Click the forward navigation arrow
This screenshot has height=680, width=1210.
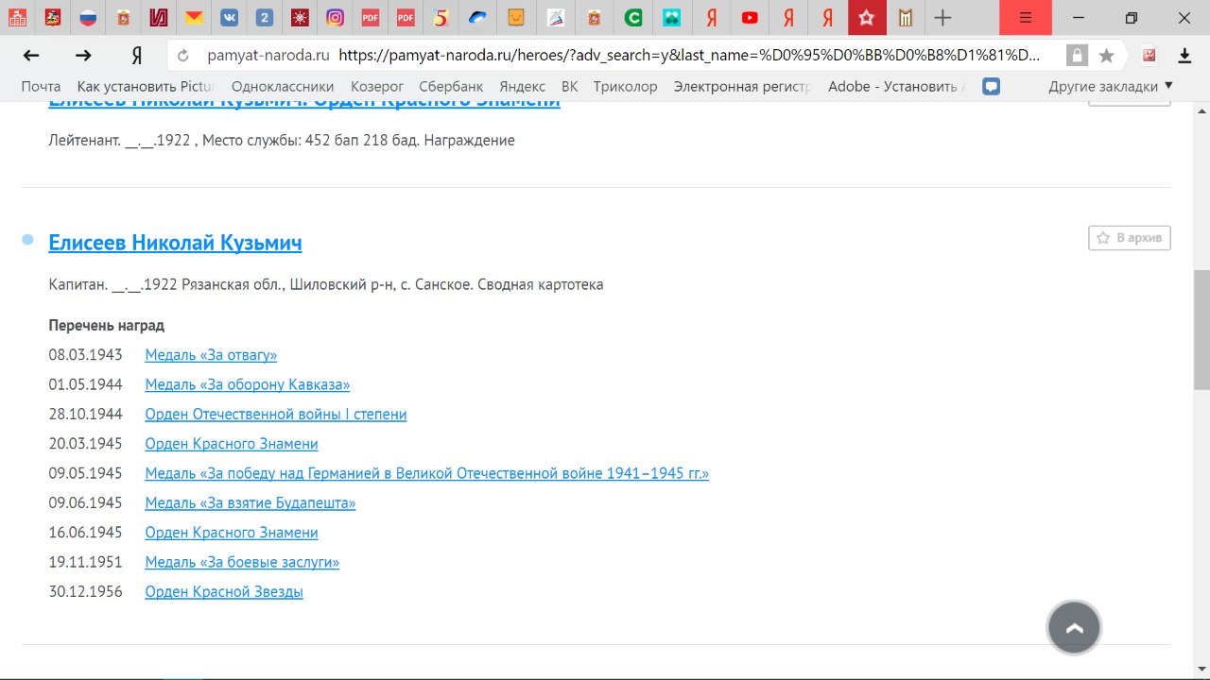point(83,56)
